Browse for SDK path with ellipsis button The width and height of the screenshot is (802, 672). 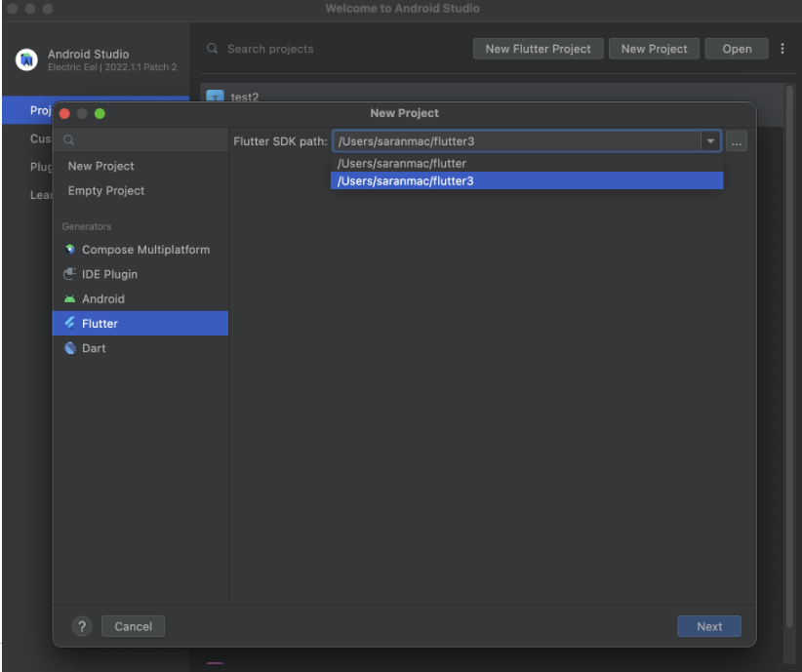[736, 141]
